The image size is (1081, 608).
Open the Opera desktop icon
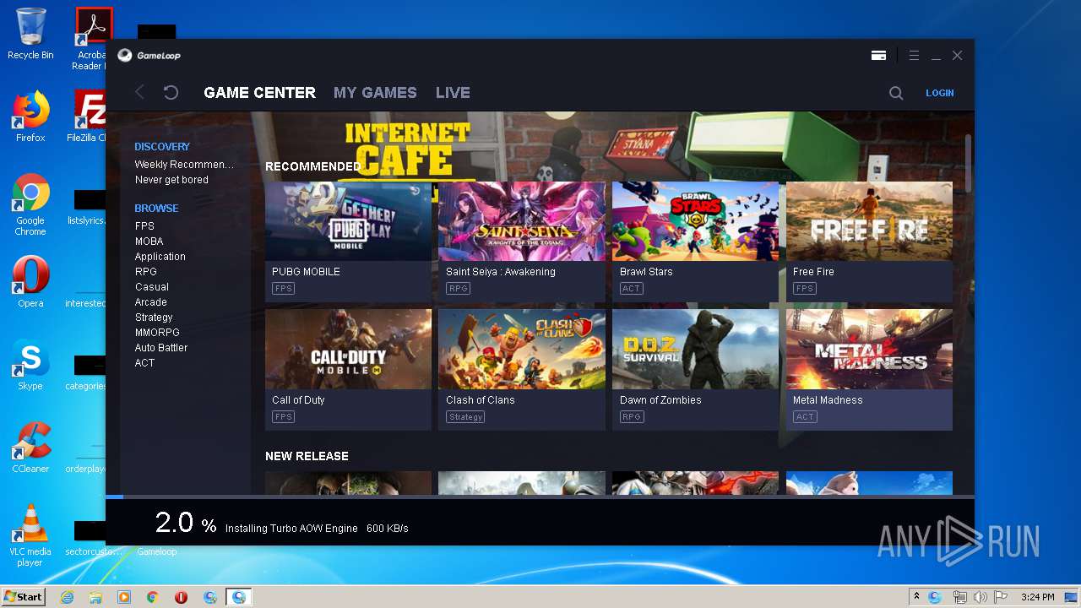point(30,282)
